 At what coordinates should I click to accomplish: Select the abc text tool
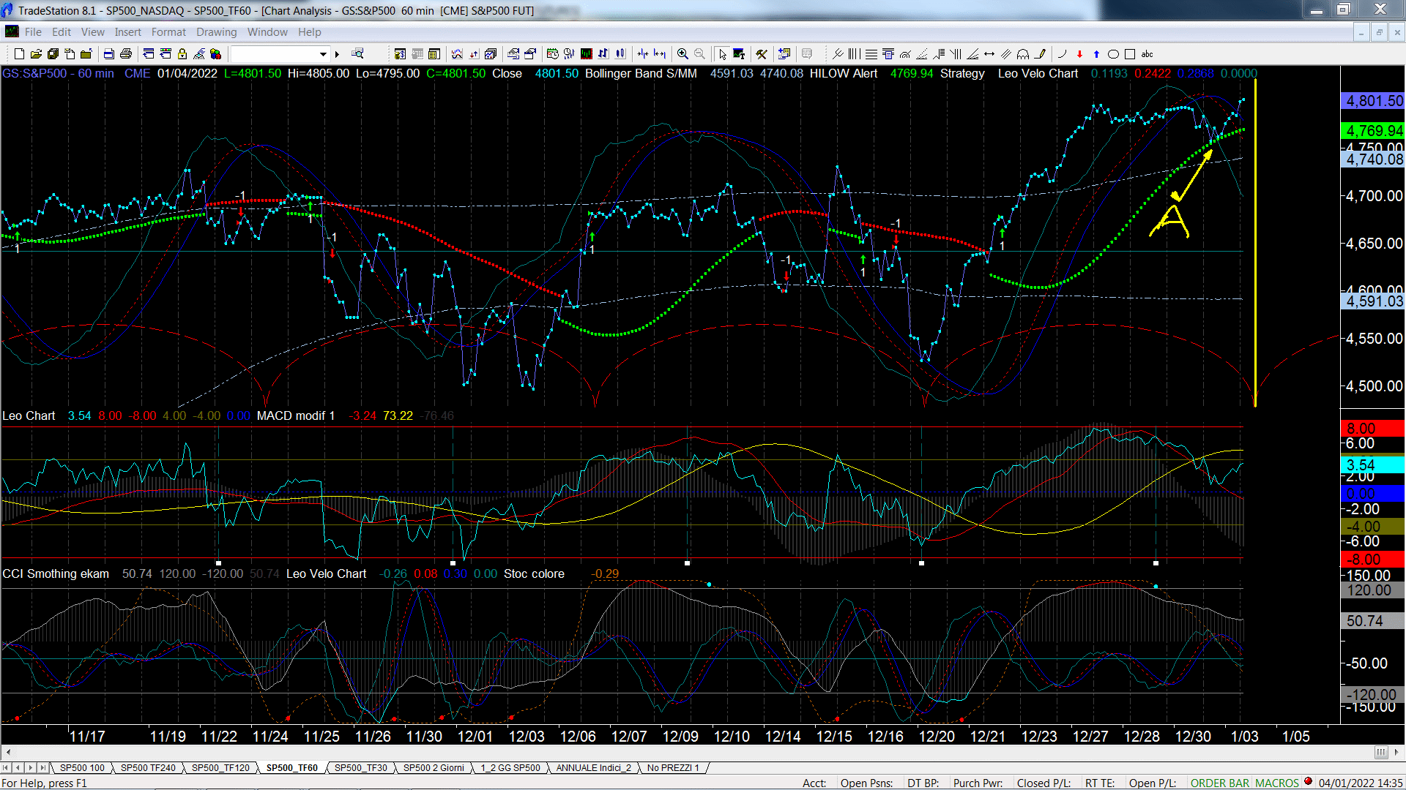pos(1147,54)
